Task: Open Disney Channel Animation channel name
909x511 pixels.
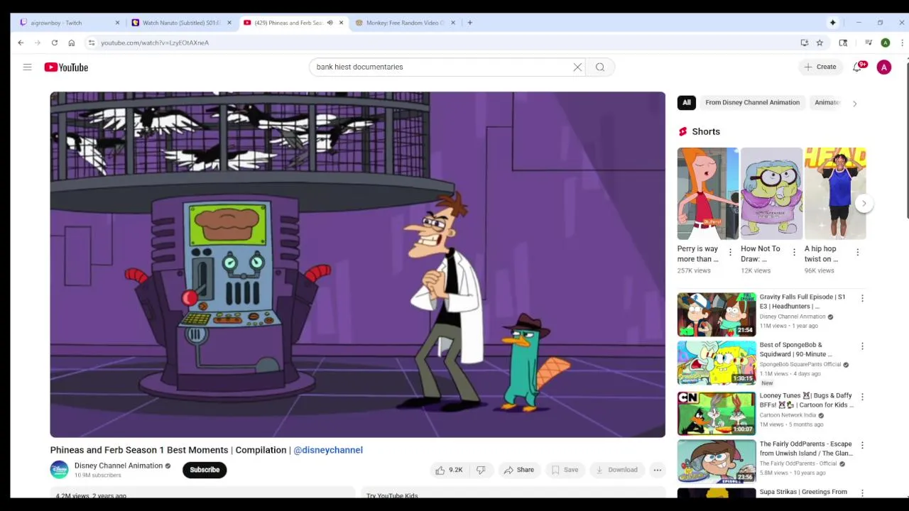Action: 119,466
